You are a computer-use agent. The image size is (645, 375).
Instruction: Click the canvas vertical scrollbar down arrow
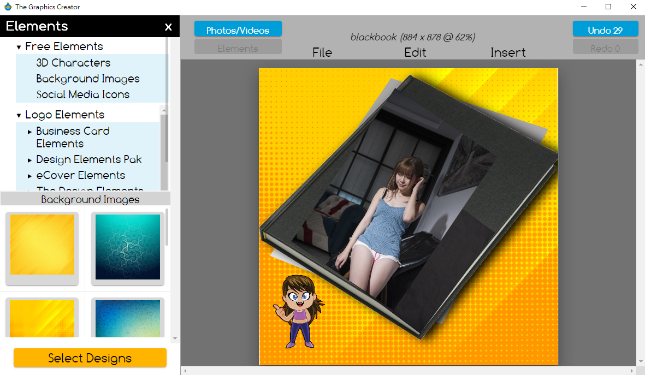(641, 361)
